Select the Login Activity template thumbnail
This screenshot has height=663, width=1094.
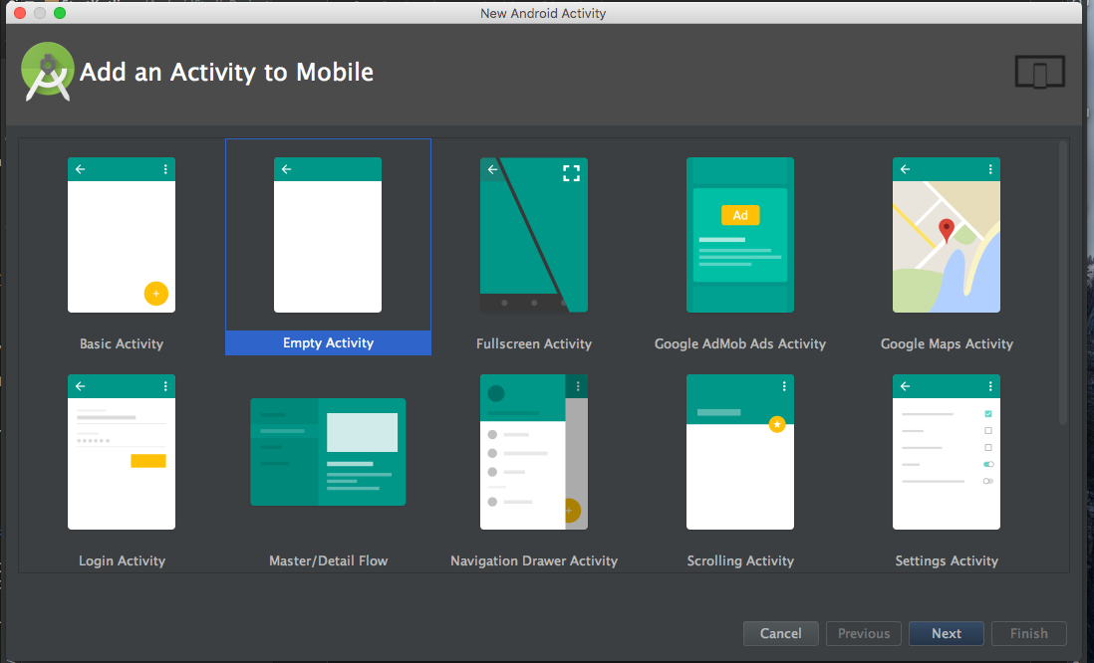coord(122,452)
